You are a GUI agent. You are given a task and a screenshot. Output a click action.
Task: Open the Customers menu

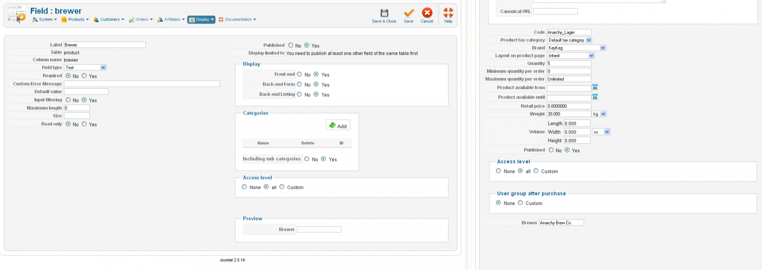tap(109, 19)
